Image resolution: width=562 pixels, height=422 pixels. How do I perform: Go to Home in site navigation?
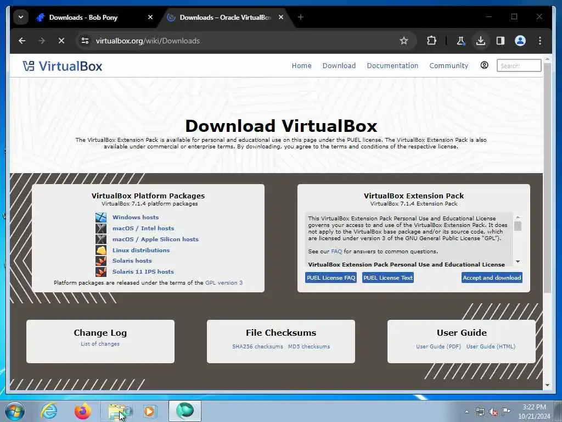tap(301, 66)
